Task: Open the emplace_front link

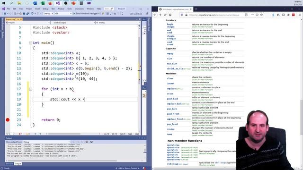Action: point(175,119)
